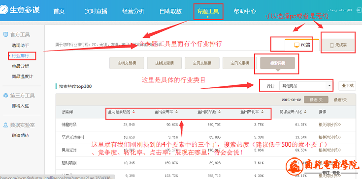This screenshot has height=179, width=362.
Task: Click the logout icon beside the username
Action: [x=359, y=10]
